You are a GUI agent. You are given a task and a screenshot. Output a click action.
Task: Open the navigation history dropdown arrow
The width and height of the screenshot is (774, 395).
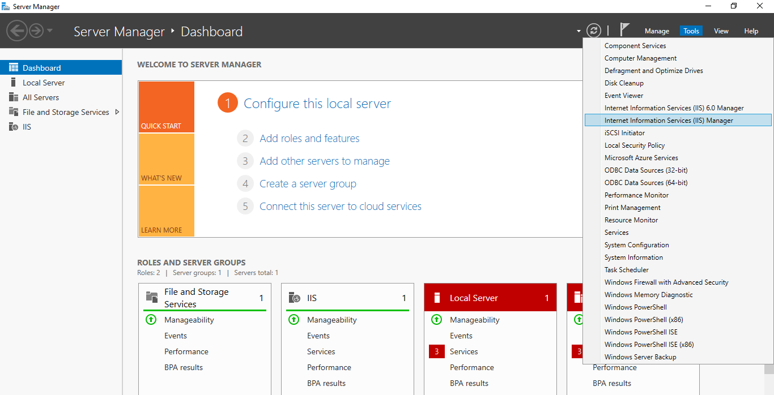click(50, 31)
